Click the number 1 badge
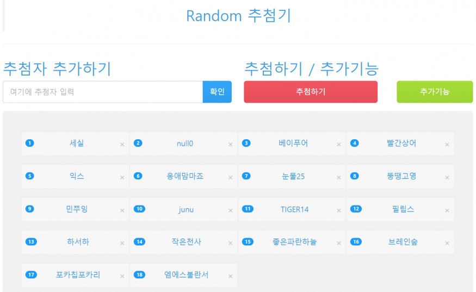The image size is (476, 292). pyautogui.click(x=30, y=144)
